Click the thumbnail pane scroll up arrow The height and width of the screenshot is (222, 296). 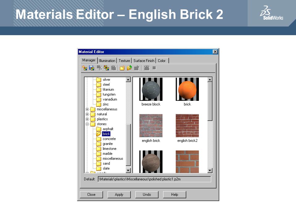(x=210, y=80)
